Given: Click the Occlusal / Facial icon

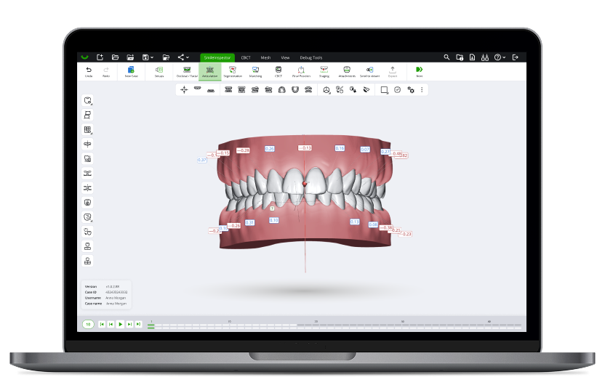Looking at the screenshot, I should point(187,70).
